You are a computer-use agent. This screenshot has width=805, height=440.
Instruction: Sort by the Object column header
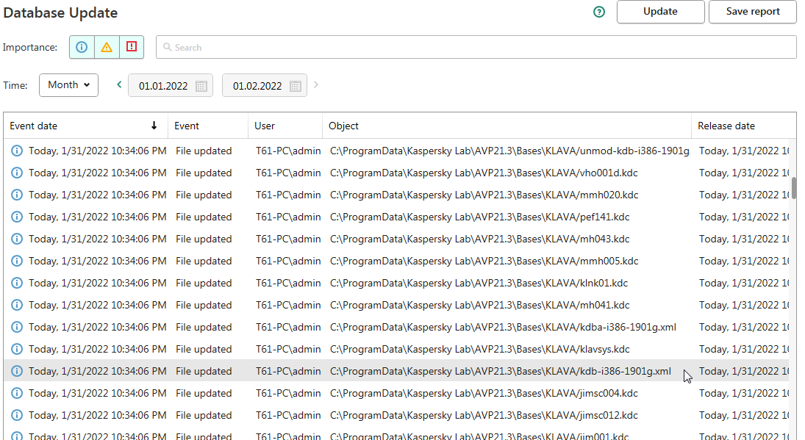click(507, 126)
